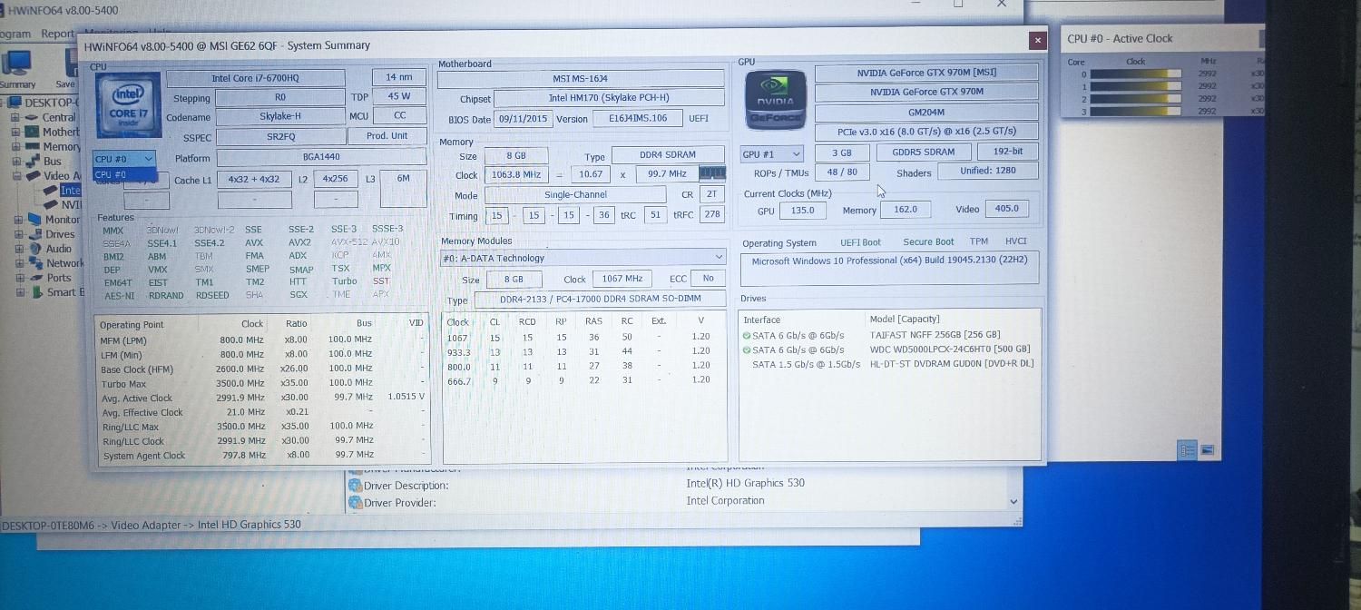Click green status icon for TAIFAST drive
Image resolution: width=1361 pixels, height=610 pixels.
(747, 336)
